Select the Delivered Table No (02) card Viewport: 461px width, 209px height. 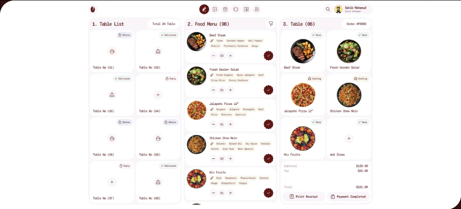point(158,51)
